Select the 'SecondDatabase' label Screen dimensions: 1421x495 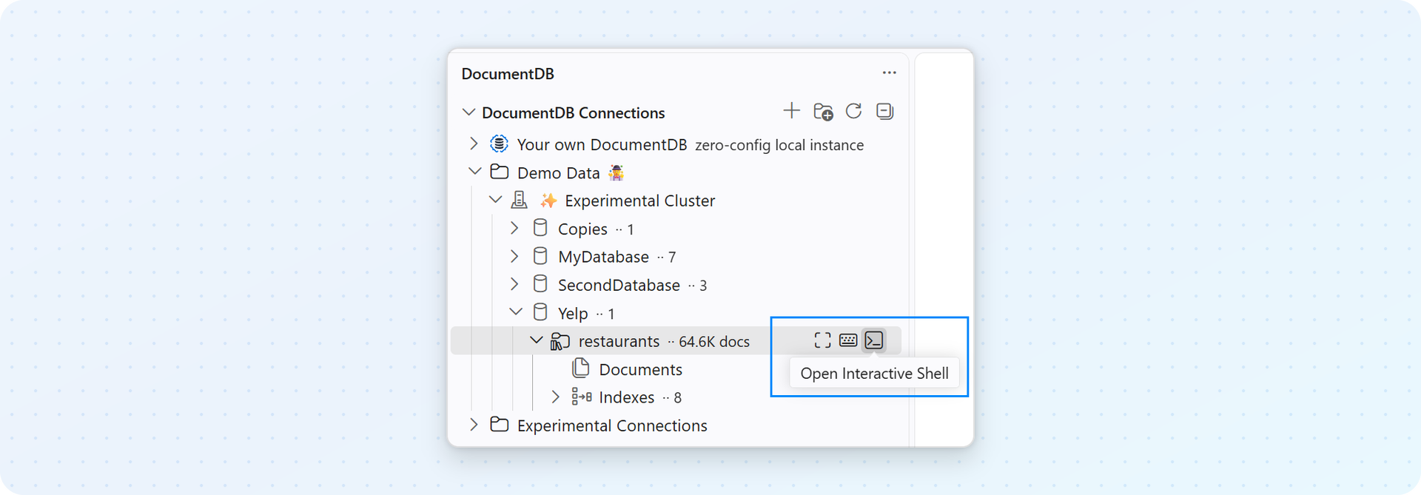[x=619, y=285]
